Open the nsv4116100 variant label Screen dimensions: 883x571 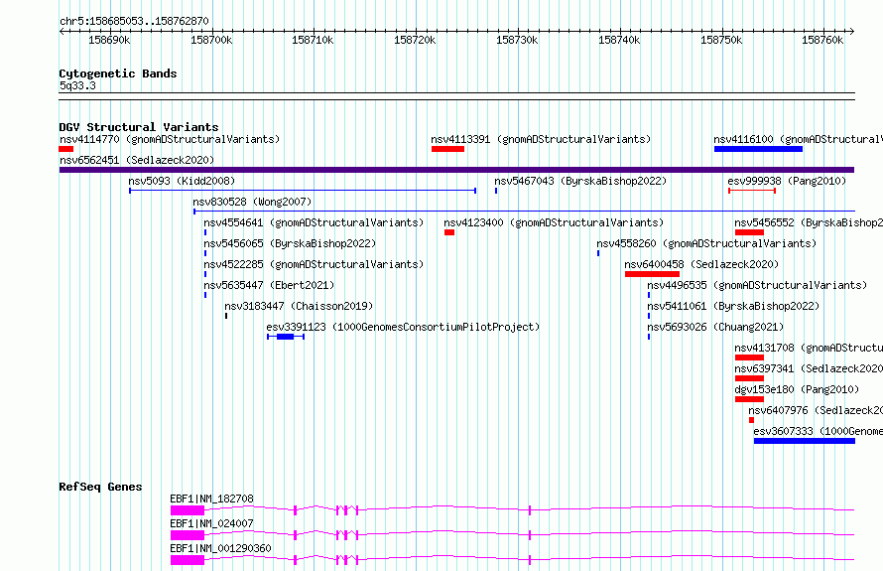[798, 139]
